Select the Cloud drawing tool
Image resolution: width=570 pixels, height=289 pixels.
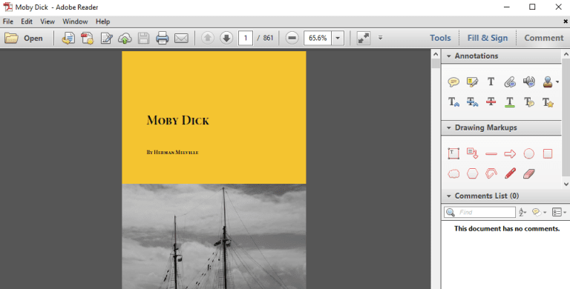(x=453, y=174)
